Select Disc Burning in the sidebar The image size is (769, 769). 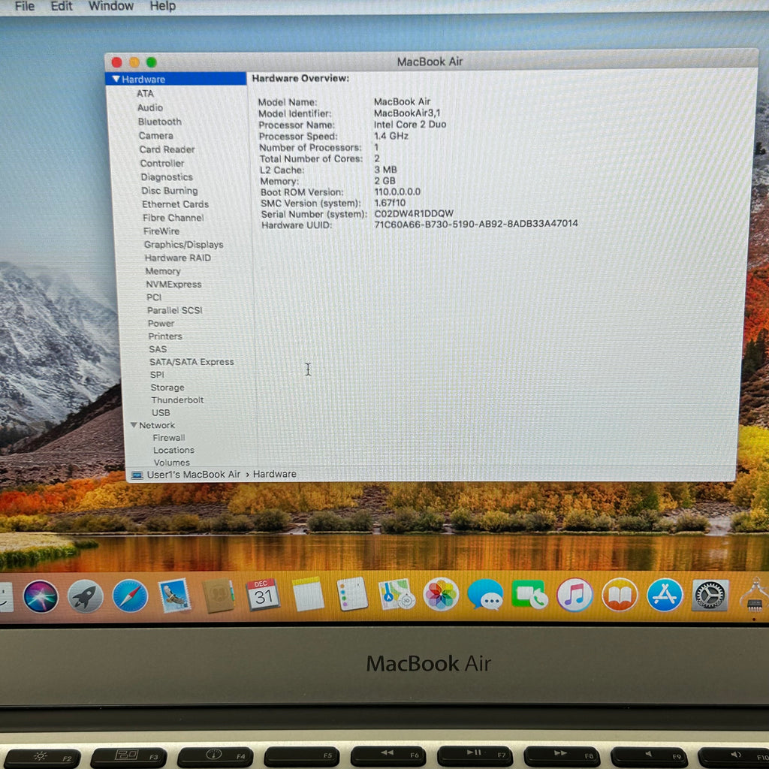(170, 191)
